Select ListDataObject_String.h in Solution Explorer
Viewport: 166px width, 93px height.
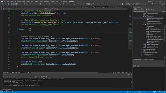click(155, 31)
